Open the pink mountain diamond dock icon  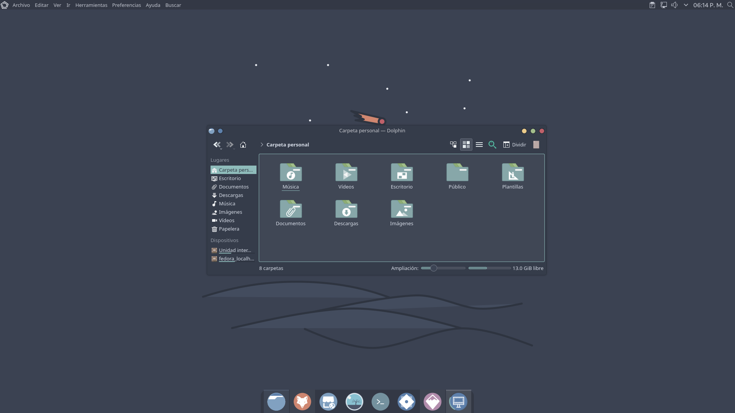pyautogui.click(x=433, y=402)
